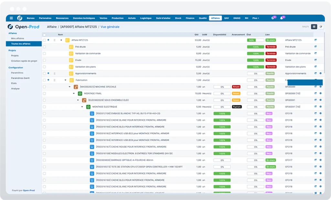
Task: Click the Open-Prod logo in top bar
Action: [20, 18]
